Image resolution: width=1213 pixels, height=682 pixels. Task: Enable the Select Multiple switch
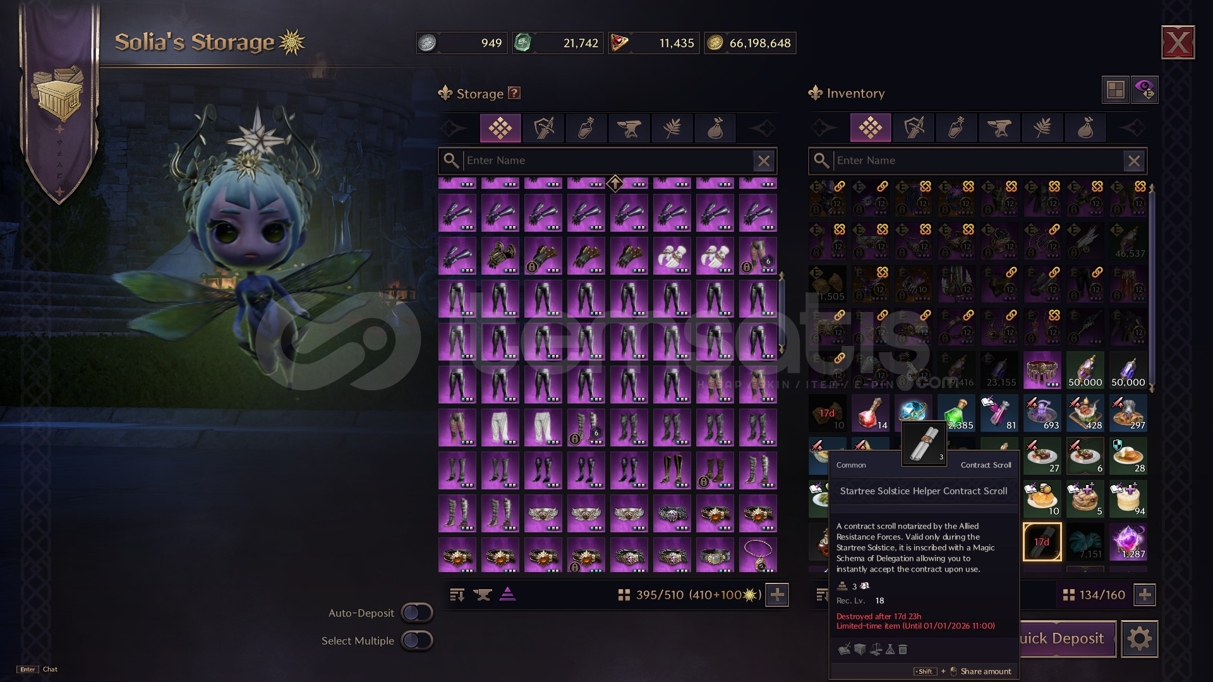click(x=417, y=640)
